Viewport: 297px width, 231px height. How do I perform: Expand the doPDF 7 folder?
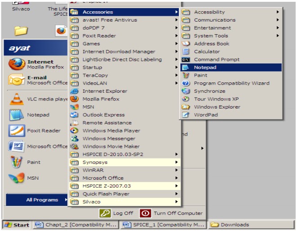[x=124, y=28]
